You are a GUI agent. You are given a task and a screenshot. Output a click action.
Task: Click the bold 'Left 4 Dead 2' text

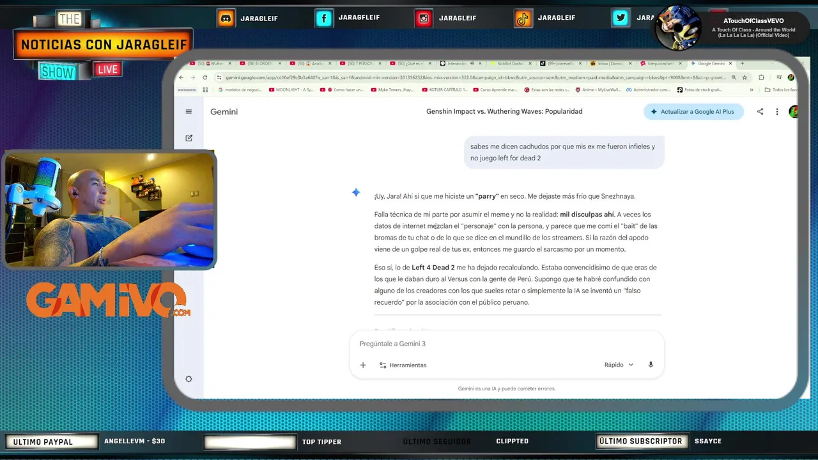click(433, 268)
